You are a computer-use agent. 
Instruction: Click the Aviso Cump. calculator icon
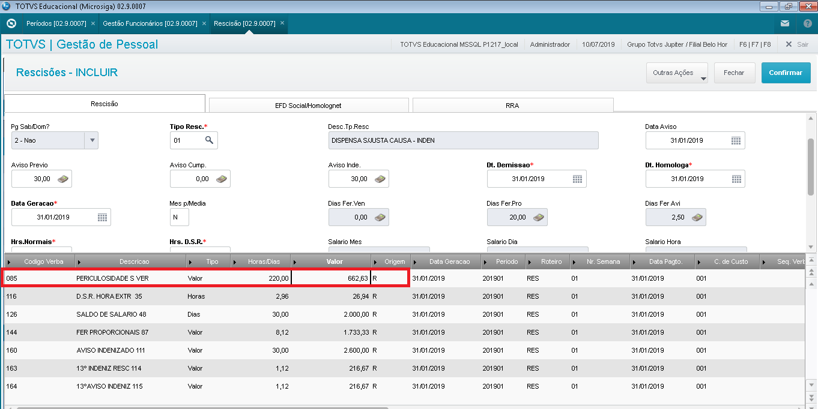click(x=222, y=179)
